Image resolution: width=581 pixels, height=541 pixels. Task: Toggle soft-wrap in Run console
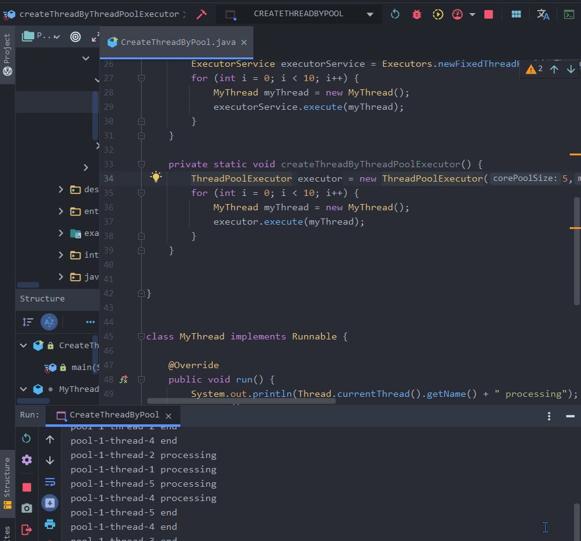click(50, 482)
